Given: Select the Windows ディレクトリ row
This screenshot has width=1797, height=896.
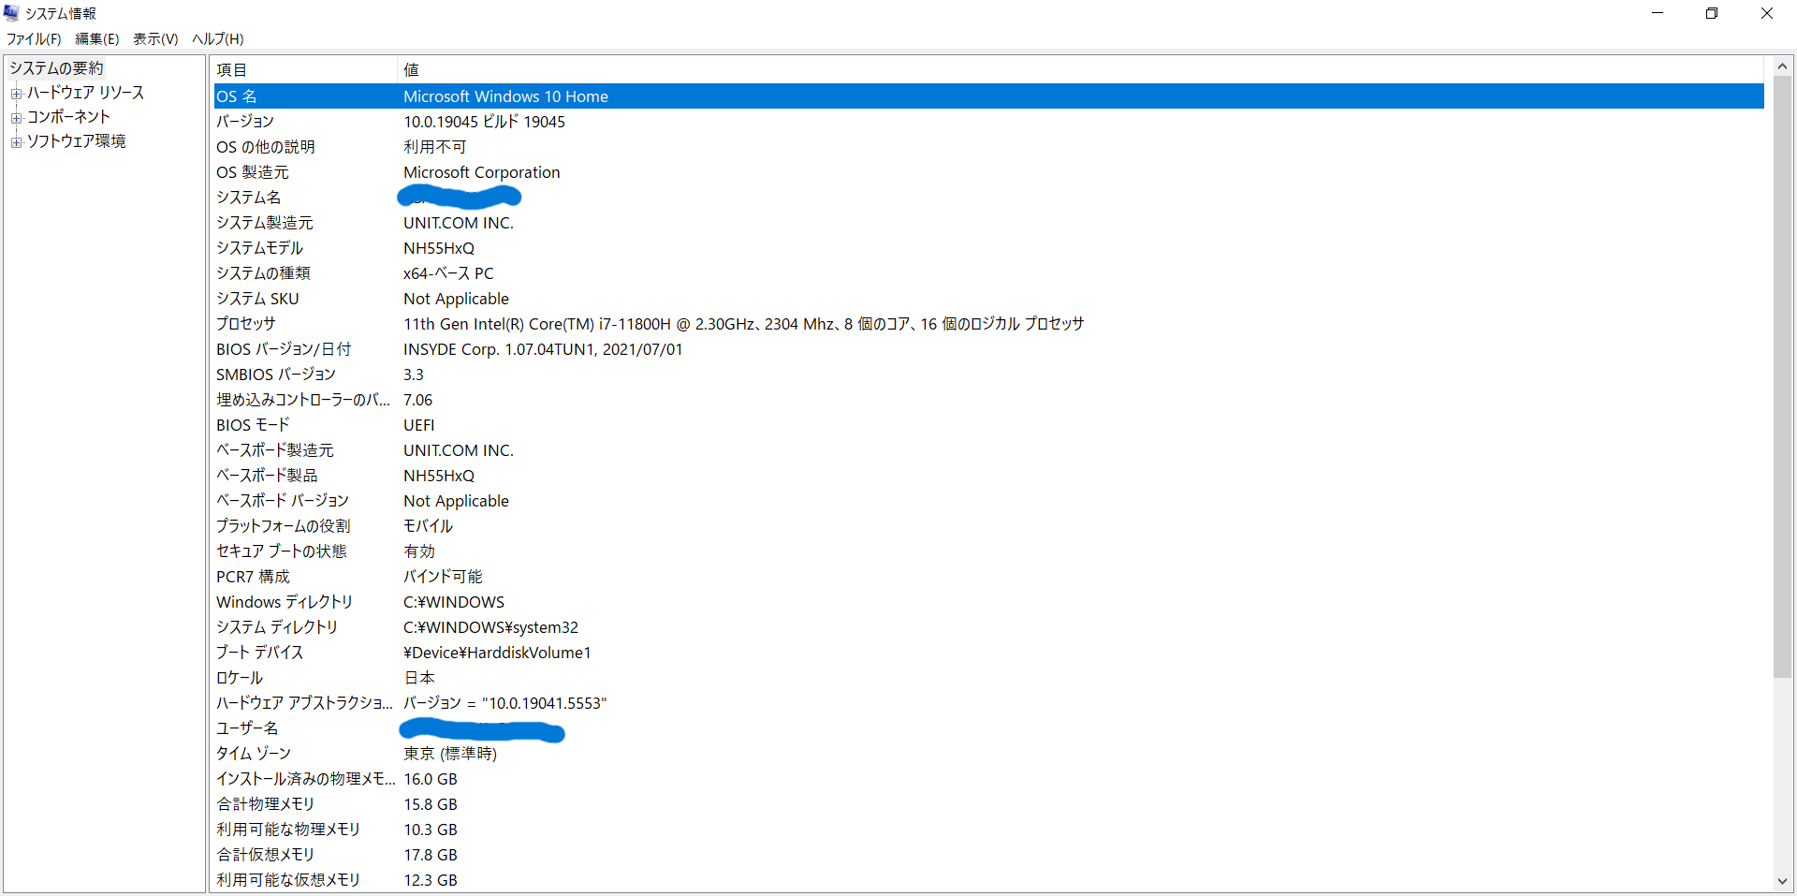Looking at the screenshot, I should (989, 602).
